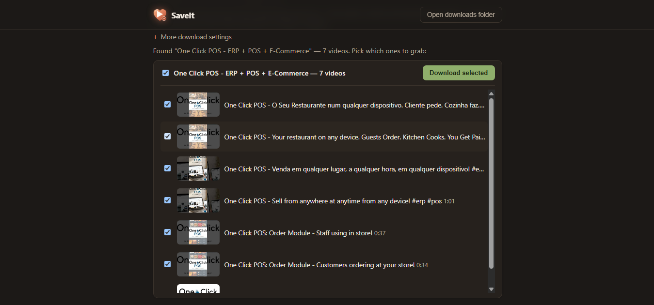The width and height of the screenshot is (654, 305).
Task: Open downloads folder
Action: tap(461, 15)
